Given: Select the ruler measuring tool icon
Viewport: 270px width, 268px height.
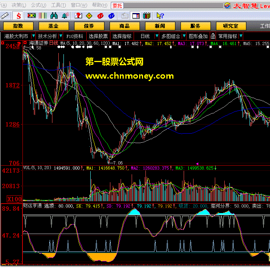Looking at the screenshot, I should click(5, 16).
